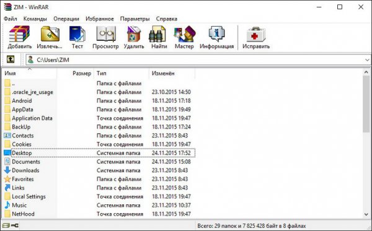Select the BackUp folder row
This screenshot has height=231, width=372.
click(99, 127)
